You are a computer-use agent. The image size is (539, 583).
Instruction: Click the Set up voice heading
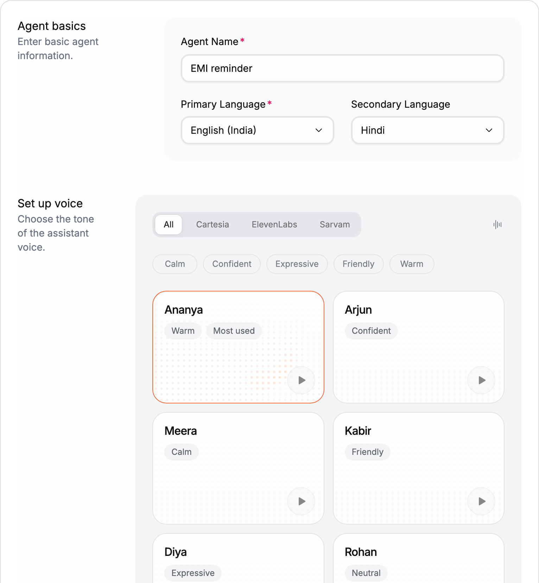pyautogui.click(x=50, y=203)
